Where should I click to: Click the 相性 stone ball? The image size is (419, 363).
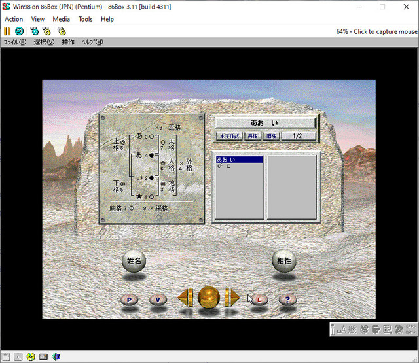(284, 261)
